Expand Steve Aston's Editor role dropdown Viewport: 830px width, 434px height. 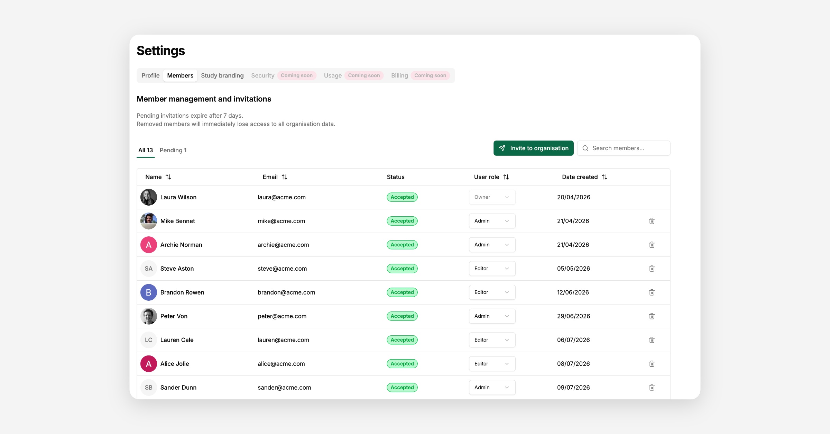point(492,269)
